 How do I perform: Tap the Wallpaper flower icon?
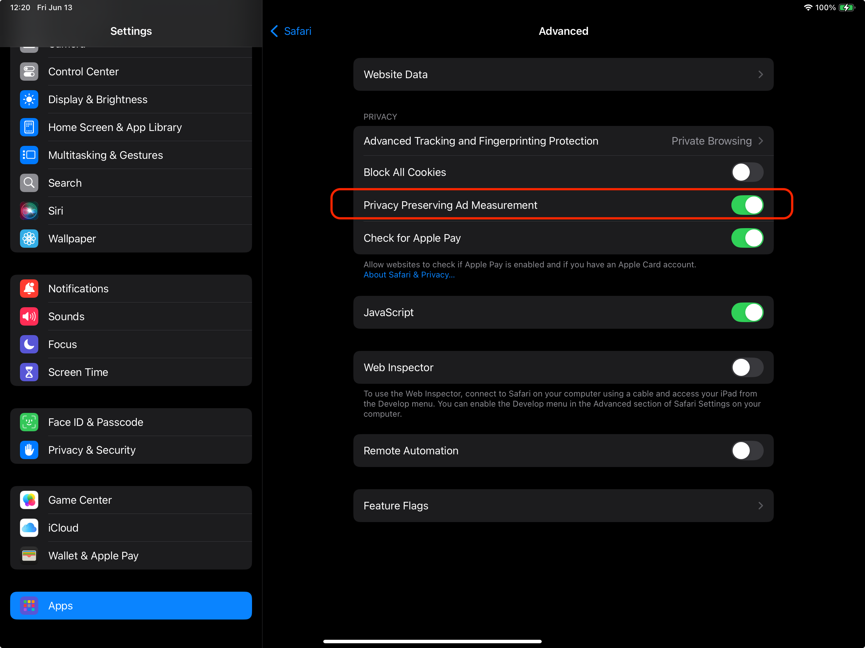[29, 238]
